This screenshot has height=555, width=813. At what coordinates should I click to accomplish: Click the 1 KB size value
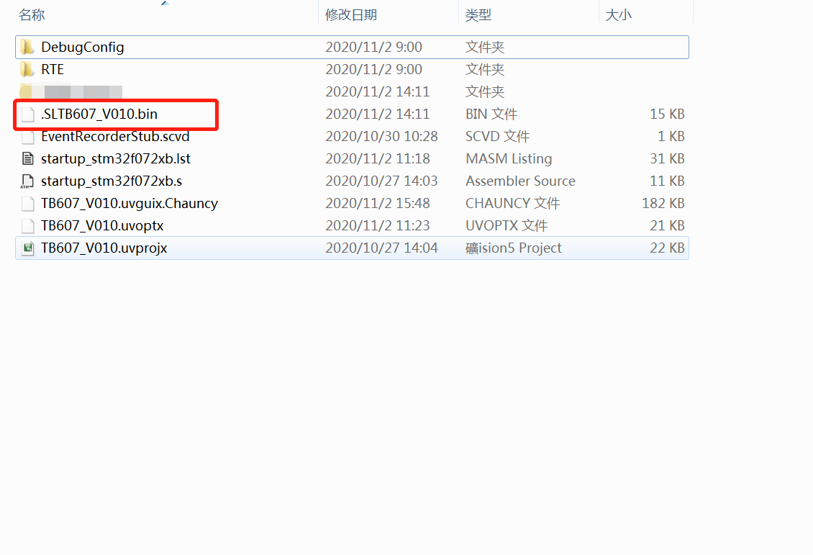(x=671, y=137)
